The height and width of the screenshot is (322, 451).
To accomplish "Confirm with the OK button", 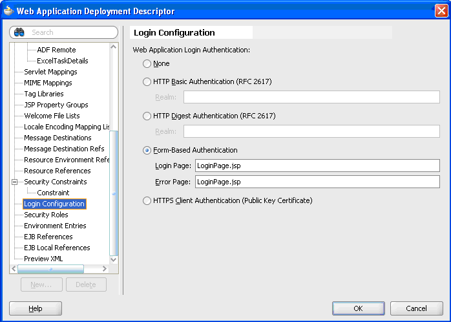I will (x=359, y=308).
